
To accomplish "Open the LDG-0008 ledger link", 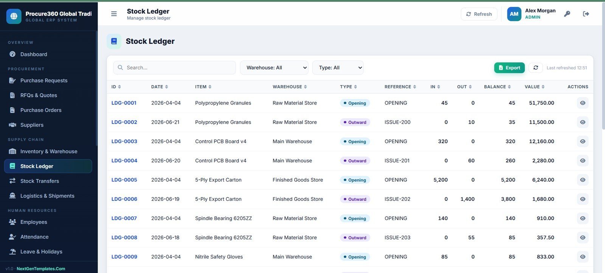I will (x=124, y=237).
